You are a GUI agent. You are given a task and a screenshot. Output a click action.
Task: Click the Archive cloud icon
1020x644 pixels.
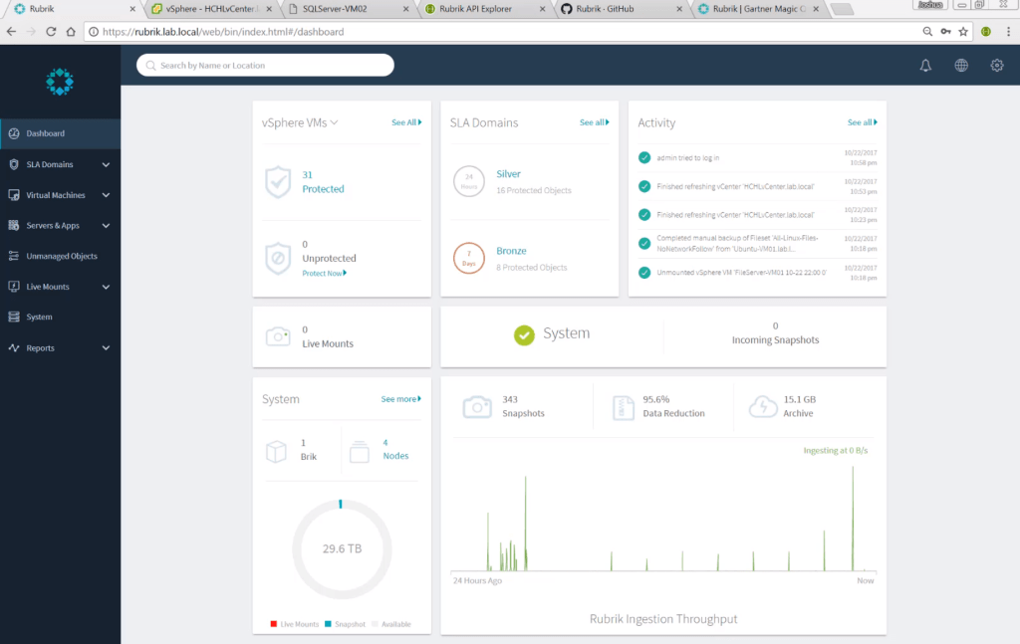click(763, 406)
